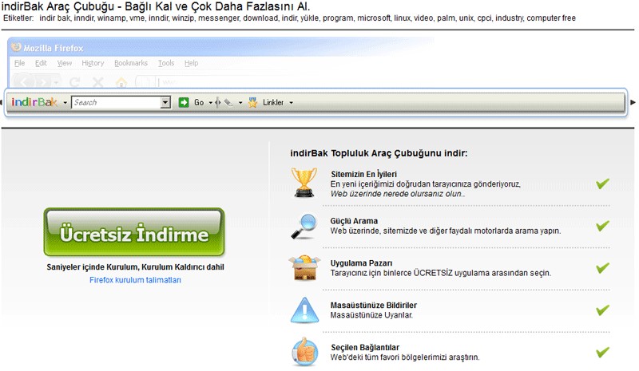639x371 pixels.
Task: Click the thumbs-up Seçilen Bağlantılar icon
Action: click(x=305, y=352)
